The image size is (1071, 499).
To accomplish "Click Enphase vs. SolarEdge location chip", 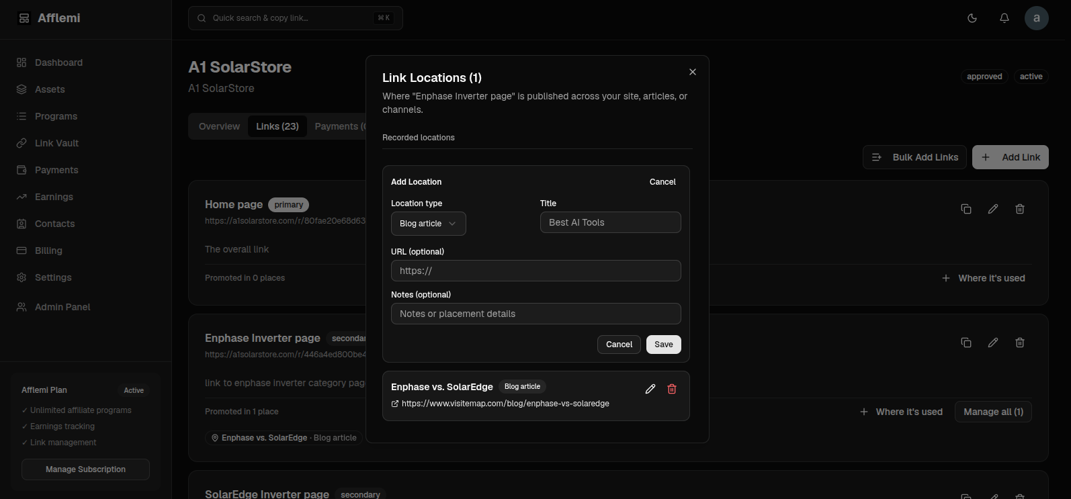I will [284, 438].
